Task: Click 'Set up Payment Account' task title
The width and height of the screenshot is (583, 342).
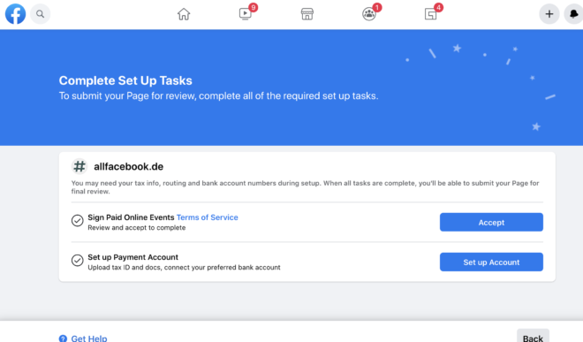Action: (132, 257)
